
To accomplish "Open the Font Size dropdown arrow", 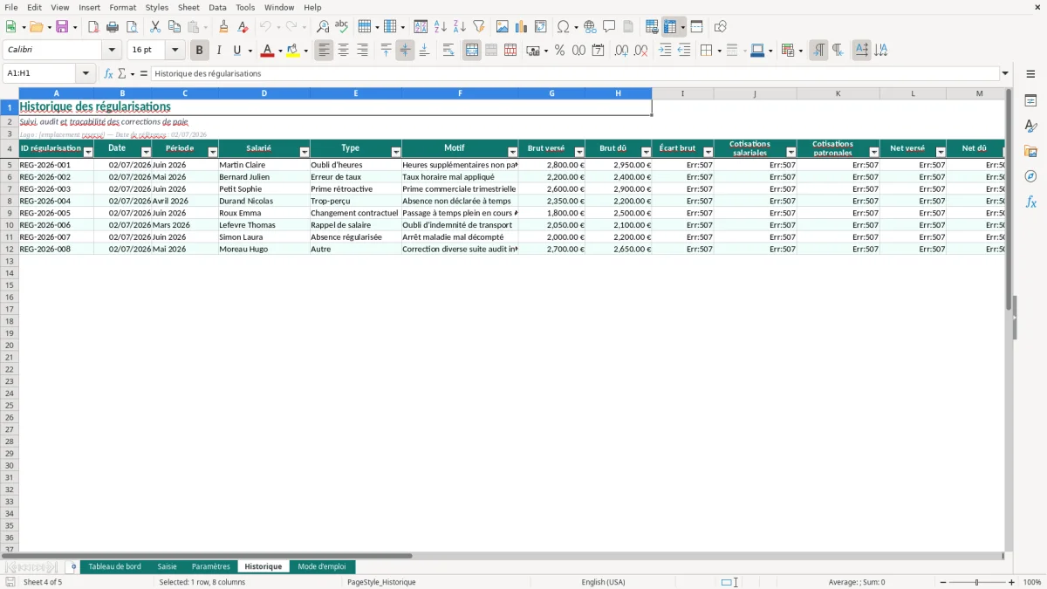I will (x=174, y=51).
